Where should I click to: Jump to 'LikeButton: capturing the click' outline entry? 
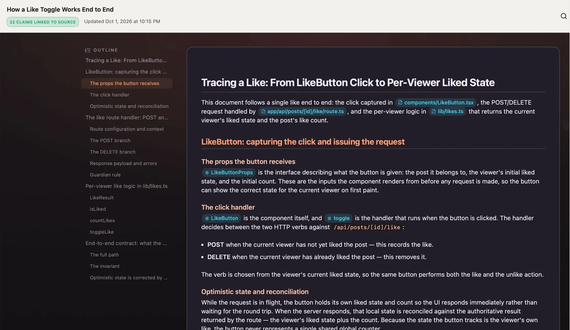(126, 72)
